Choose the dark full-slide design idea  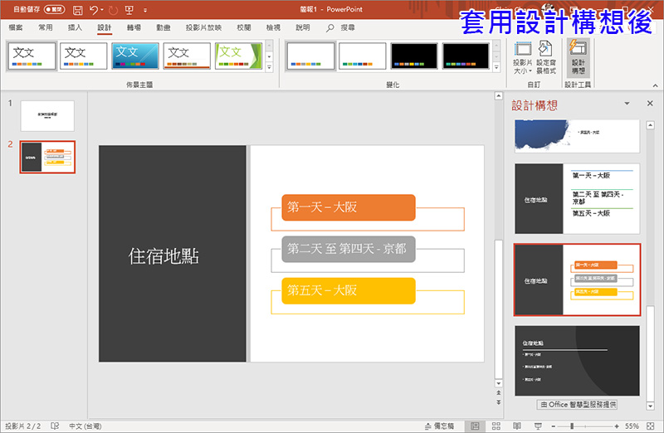tap(577, 361)
